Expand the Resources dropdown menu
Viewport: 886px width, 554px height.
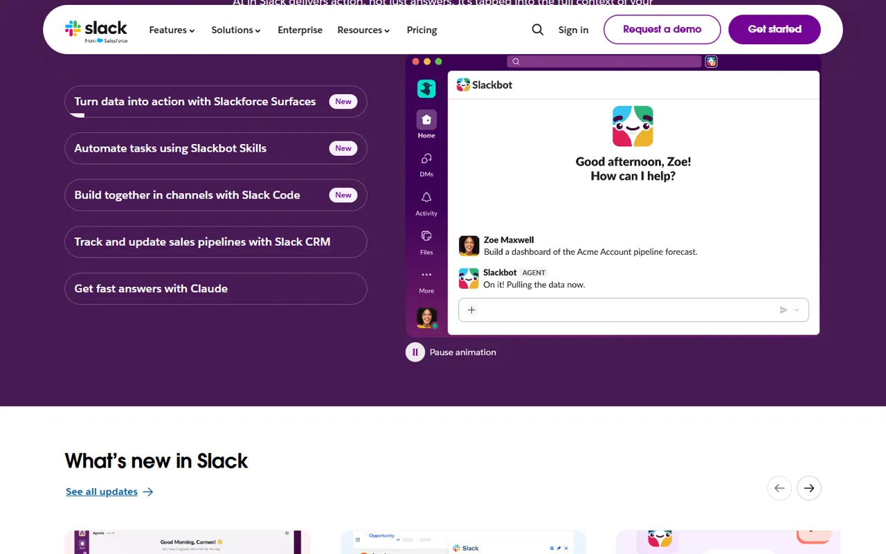tap(364, 30)
